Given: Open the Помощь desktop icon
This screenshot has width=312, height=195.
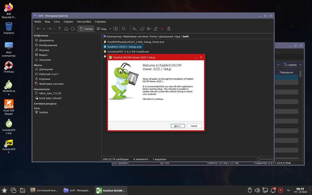Looking at the screenshot, I should click(x=9, y=67).
